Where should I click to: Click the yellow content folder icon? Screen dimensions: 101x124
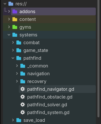15,19
